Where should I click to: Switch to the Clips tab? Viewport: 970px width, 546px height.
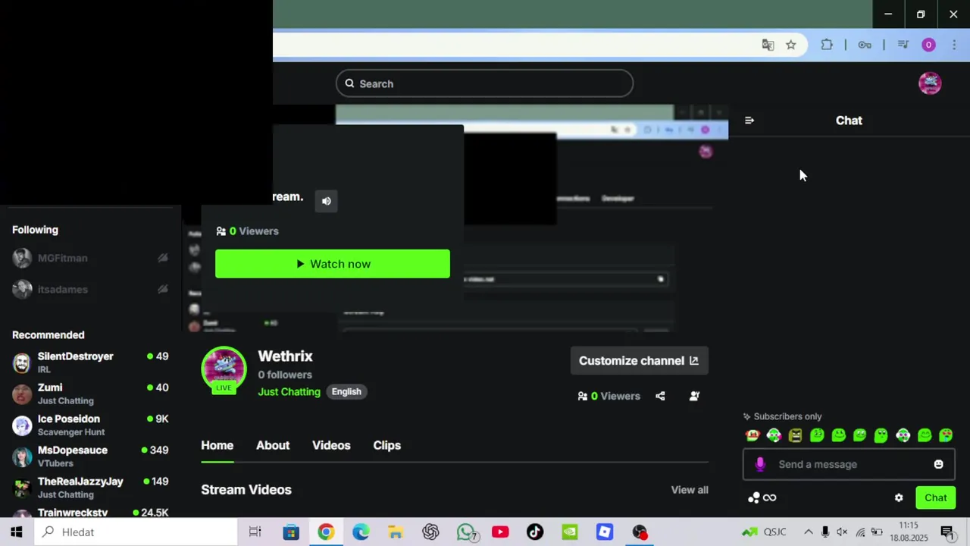pyautogui.click(x=386, y=446)
